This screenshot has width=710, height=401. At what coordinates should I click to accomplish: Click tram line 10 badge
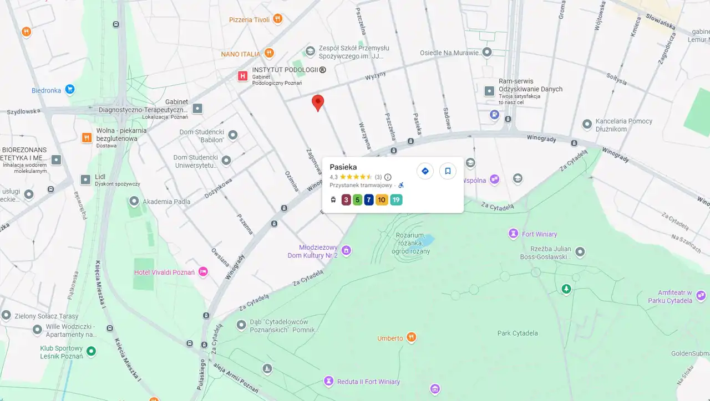click(382, 200)
